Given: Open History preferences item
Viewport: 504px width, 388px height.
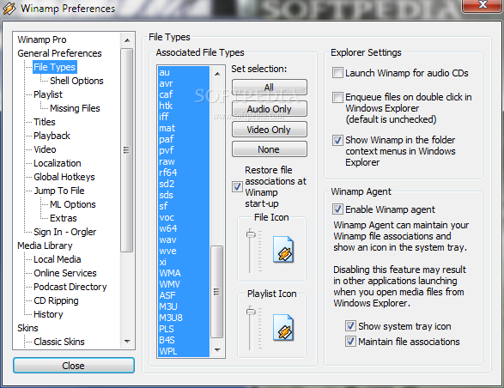Looking at the screenshot, I should coord(48,314).
